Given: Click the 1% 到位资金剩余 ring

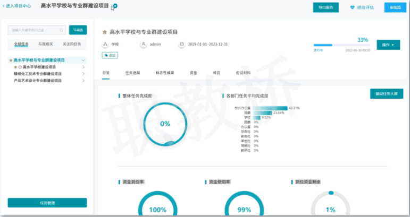Looking at the screenshot, I should (x=331, y=204).
